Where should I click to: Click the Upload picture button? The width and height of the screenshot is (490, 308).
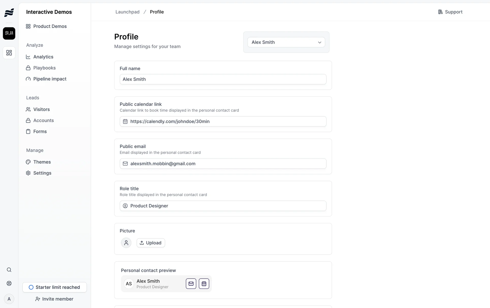(151, 243)
